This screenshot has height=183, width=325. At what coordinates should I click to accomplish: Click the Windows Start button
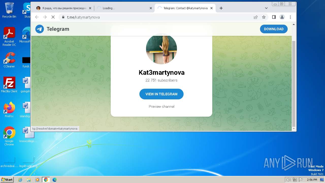point(7,179)
